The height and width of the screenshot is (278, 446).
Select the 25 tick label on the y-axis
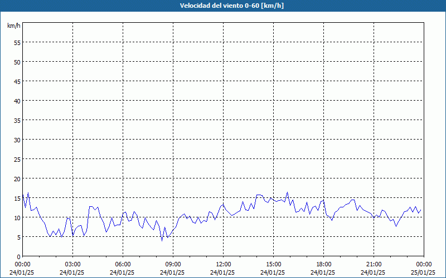(x=17, y=159)
